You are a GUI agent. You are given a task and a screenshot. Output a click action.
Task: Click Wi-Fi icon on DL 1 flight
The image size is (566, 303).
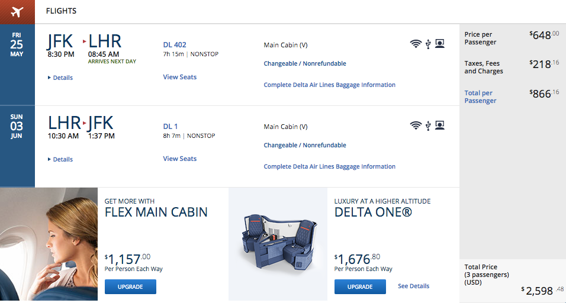[416, 125]
